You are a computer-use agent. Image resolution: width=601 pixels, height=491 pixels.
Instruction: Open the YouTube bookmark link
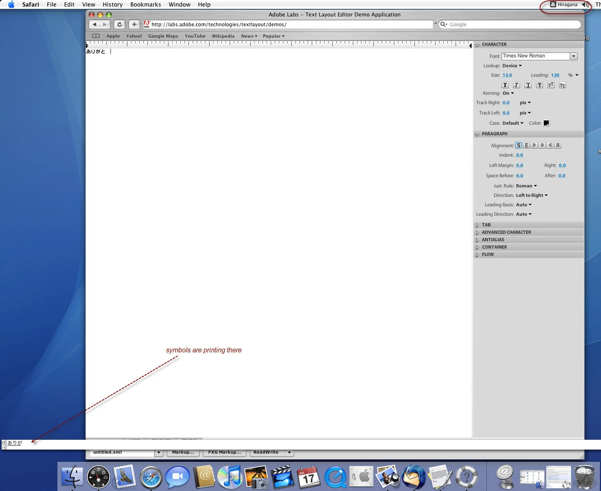coord(195,36)
